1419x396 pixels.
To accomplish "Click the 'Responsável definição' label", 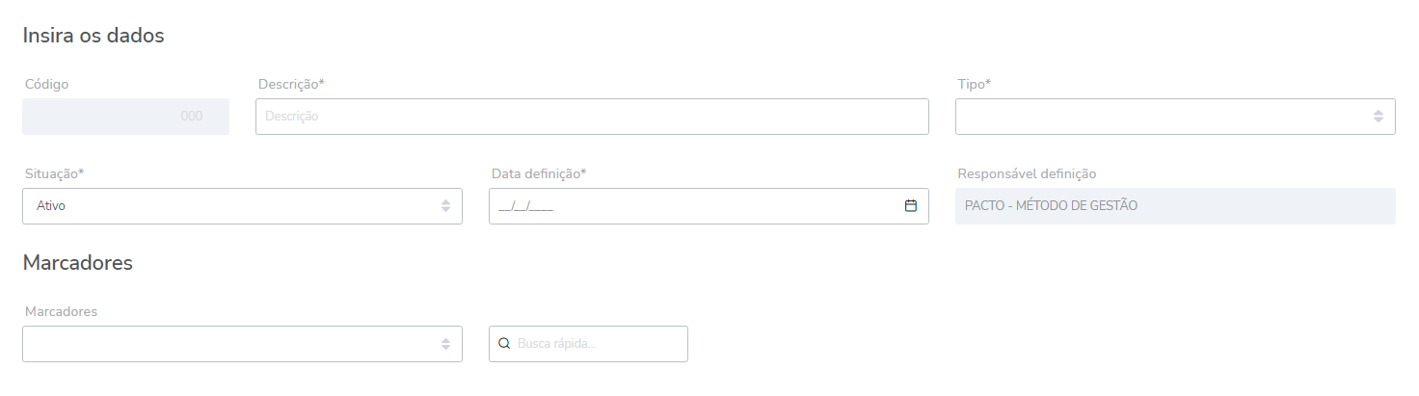I will pyautogui.click(x=1027, y=173).
